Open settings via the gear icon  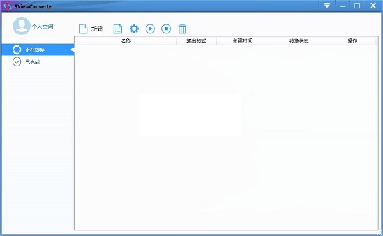pos(134,29)
